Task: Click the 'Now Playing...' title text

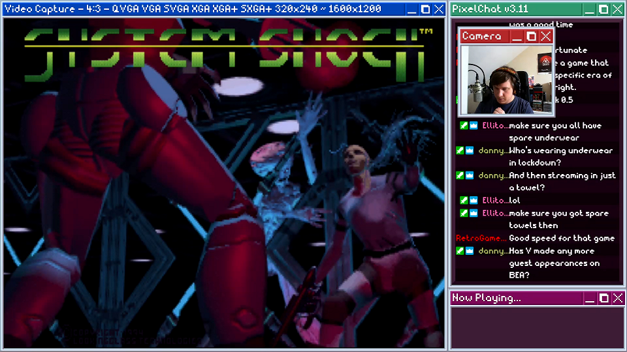Action: point(486,298)
